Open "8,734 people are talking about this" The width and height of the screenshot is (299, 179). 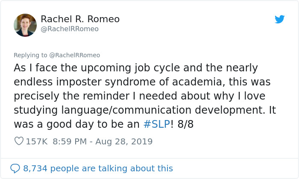[98, 168]
